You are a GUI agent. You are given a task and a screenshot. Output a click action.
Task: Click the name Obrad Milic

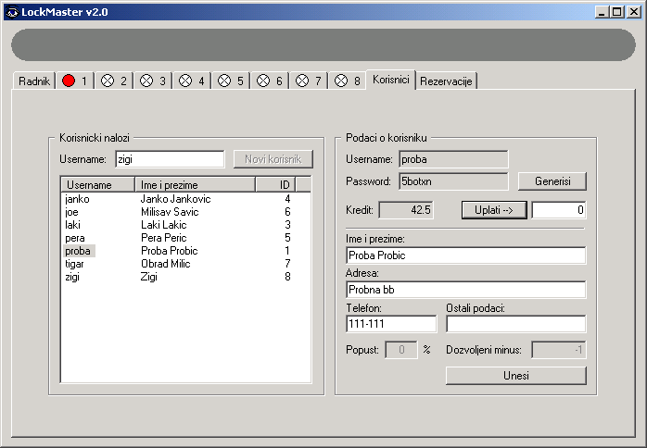166,264
